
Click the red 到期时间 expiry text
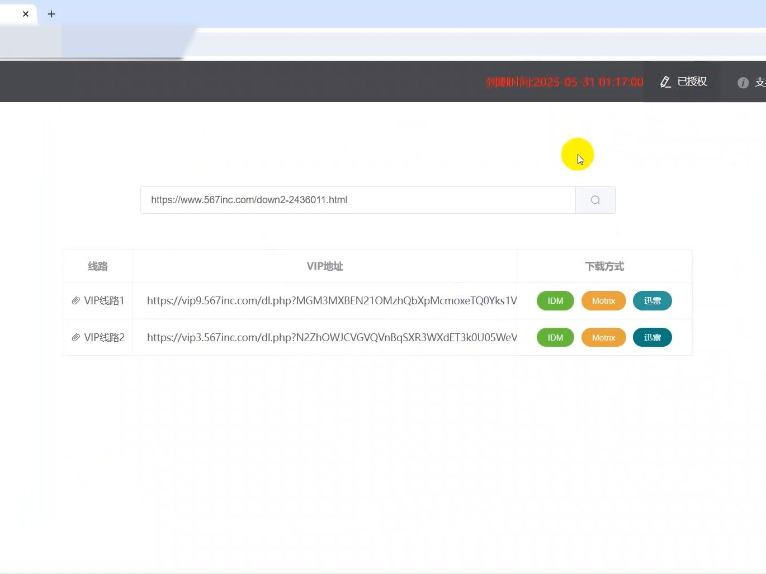click(565, 82)
